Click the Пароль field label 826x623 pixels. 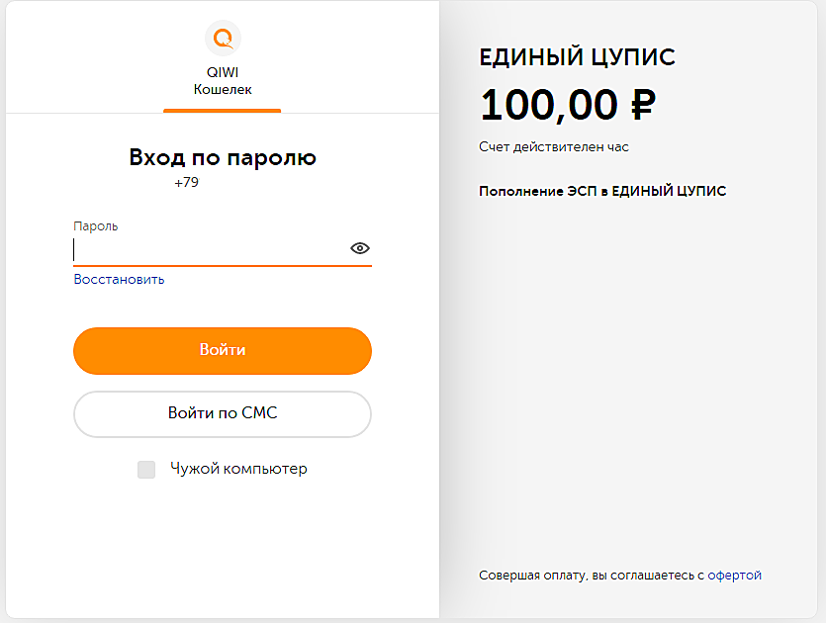[95, 225]
